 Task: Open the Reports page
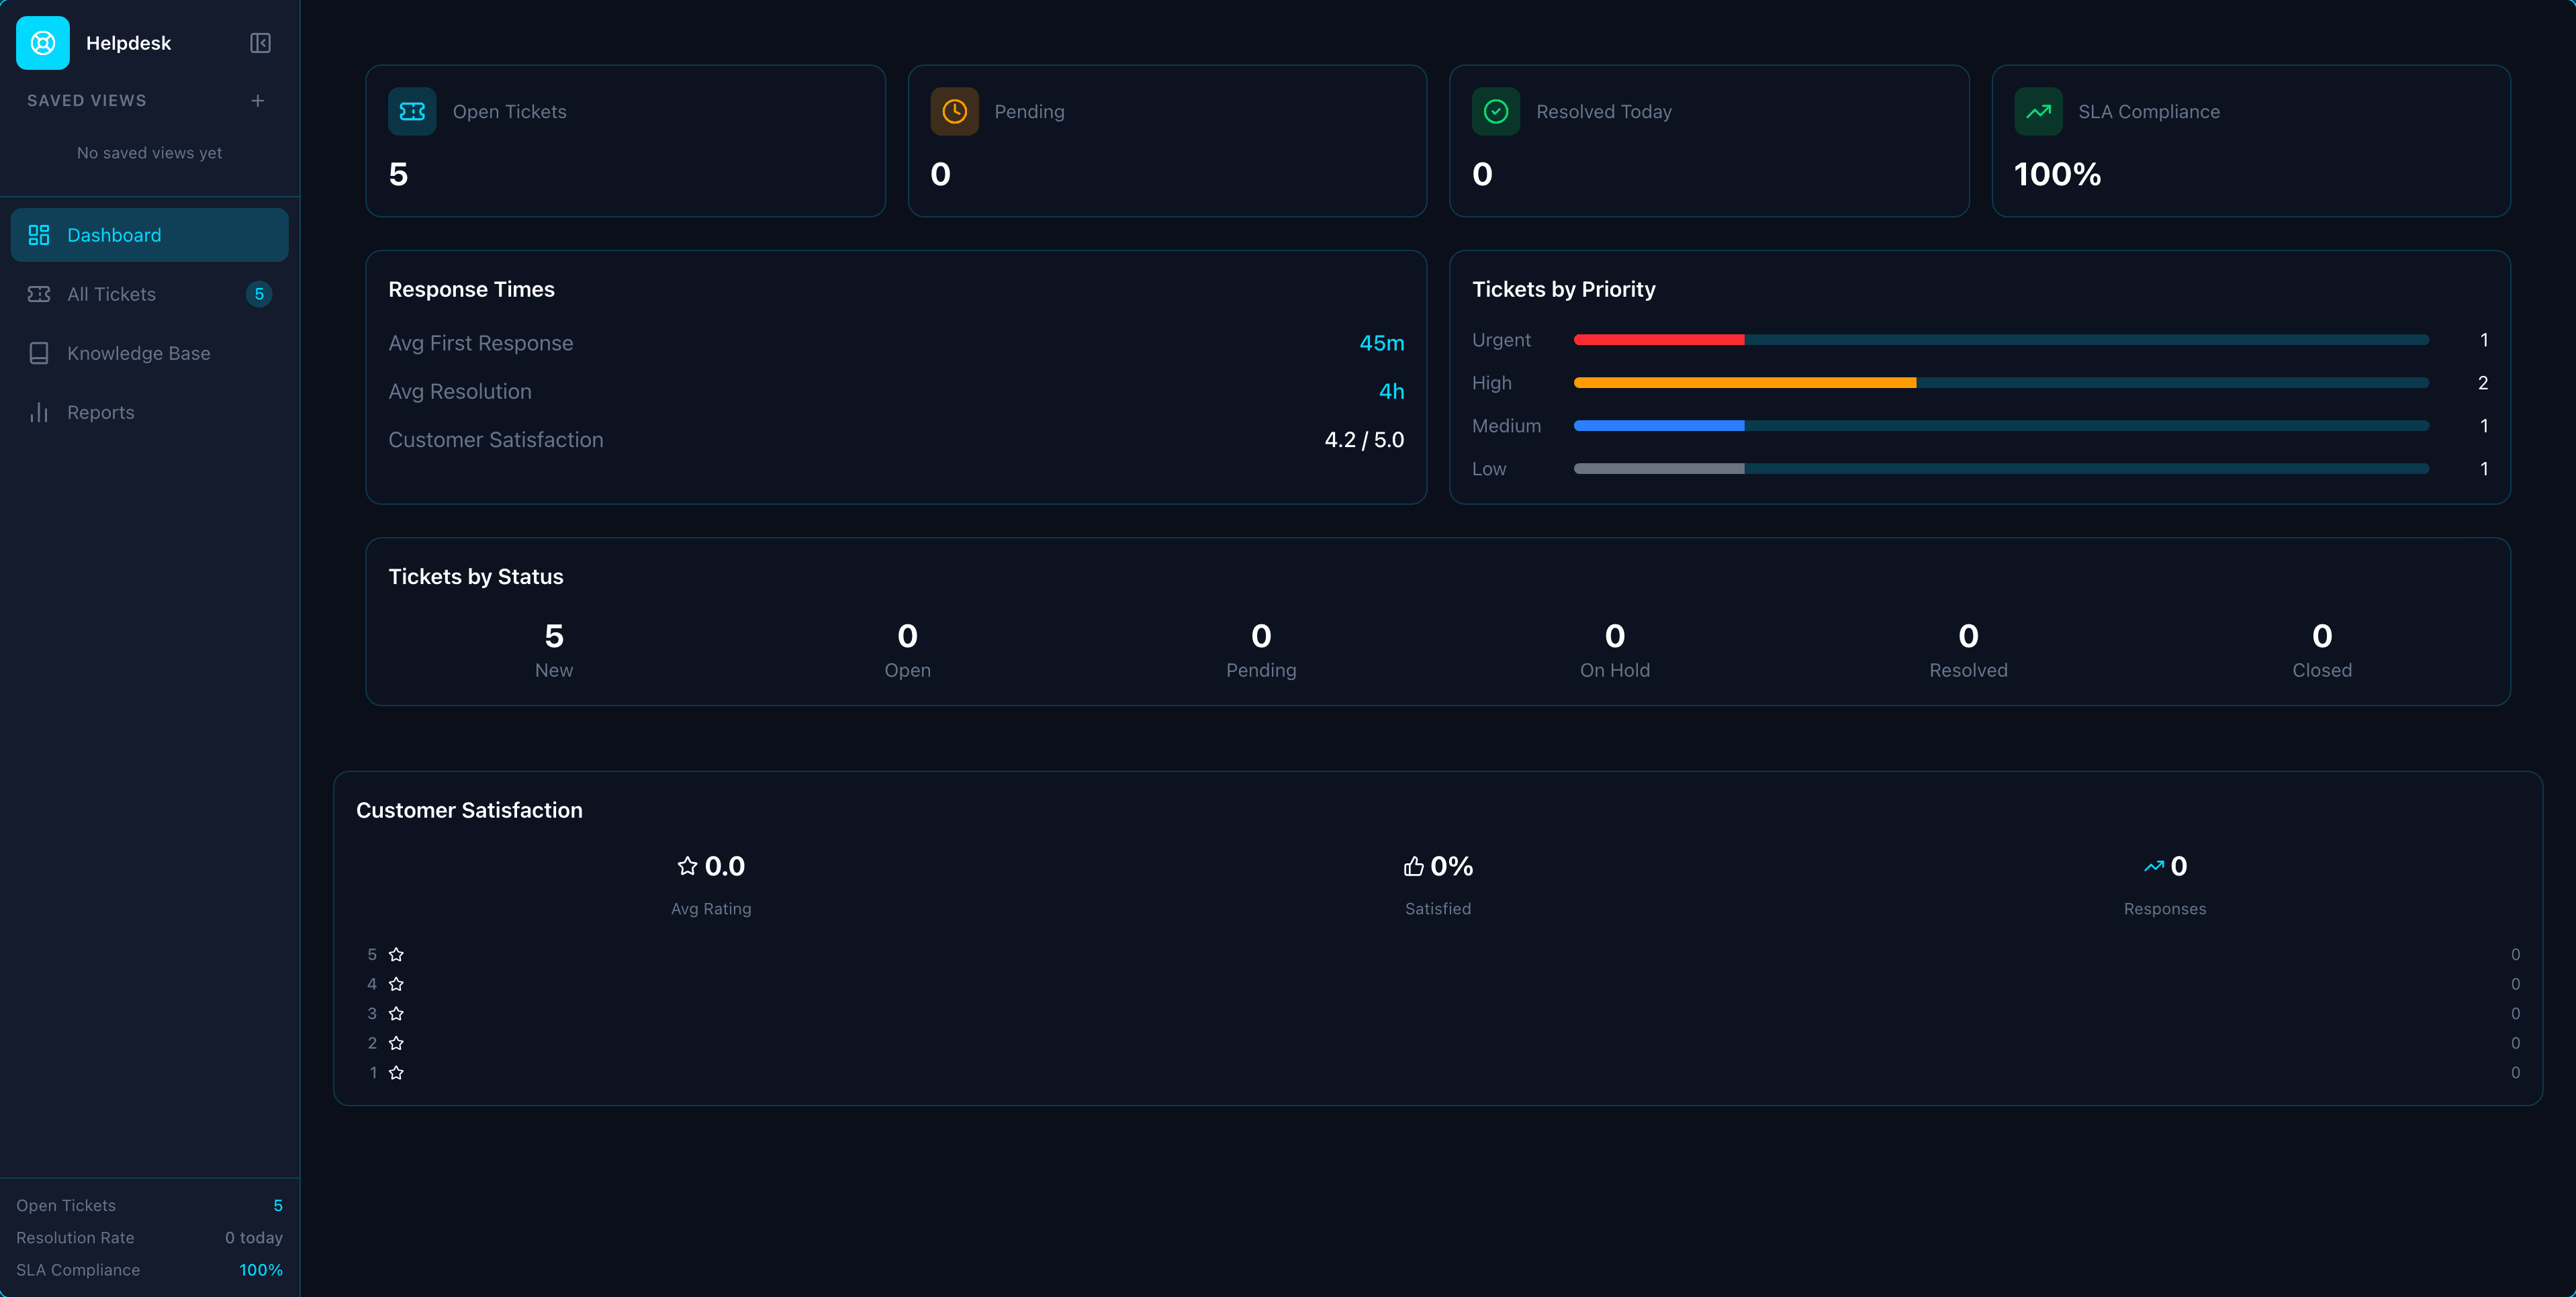click(x=101, y=412)
